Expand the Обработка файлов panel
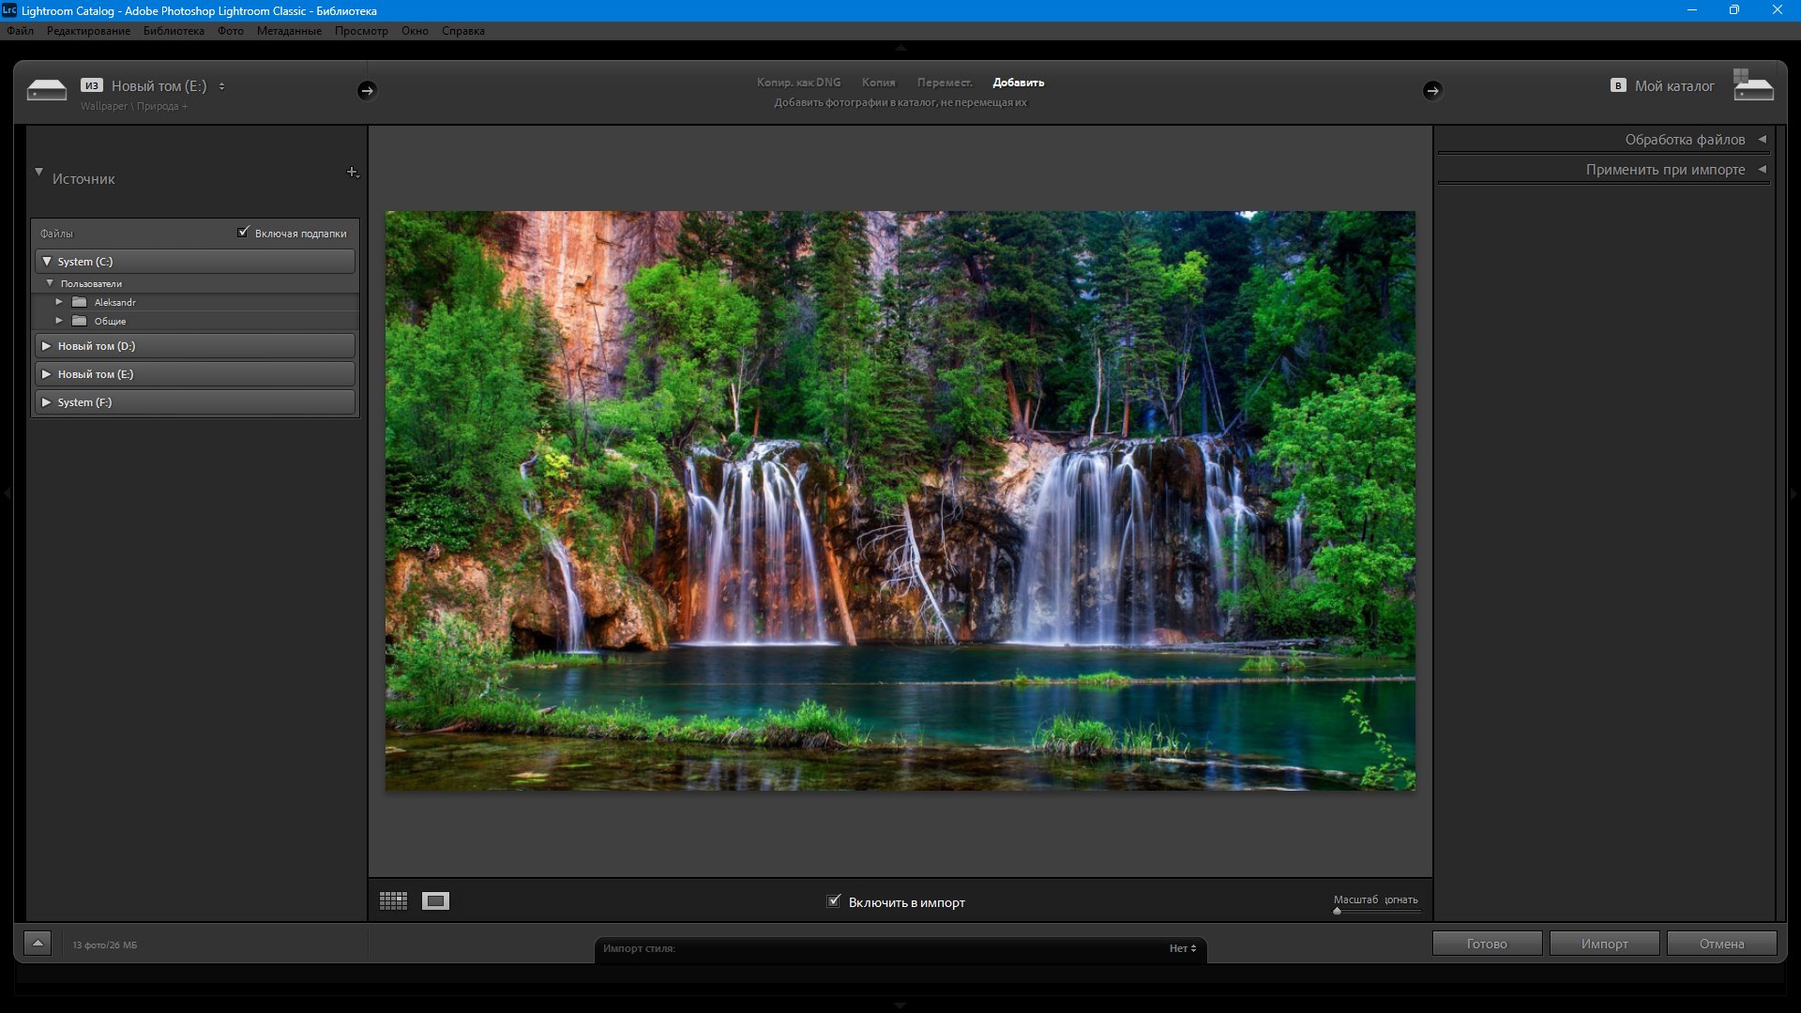This screenshot has height=1013, width=1801. [1762, 140]
